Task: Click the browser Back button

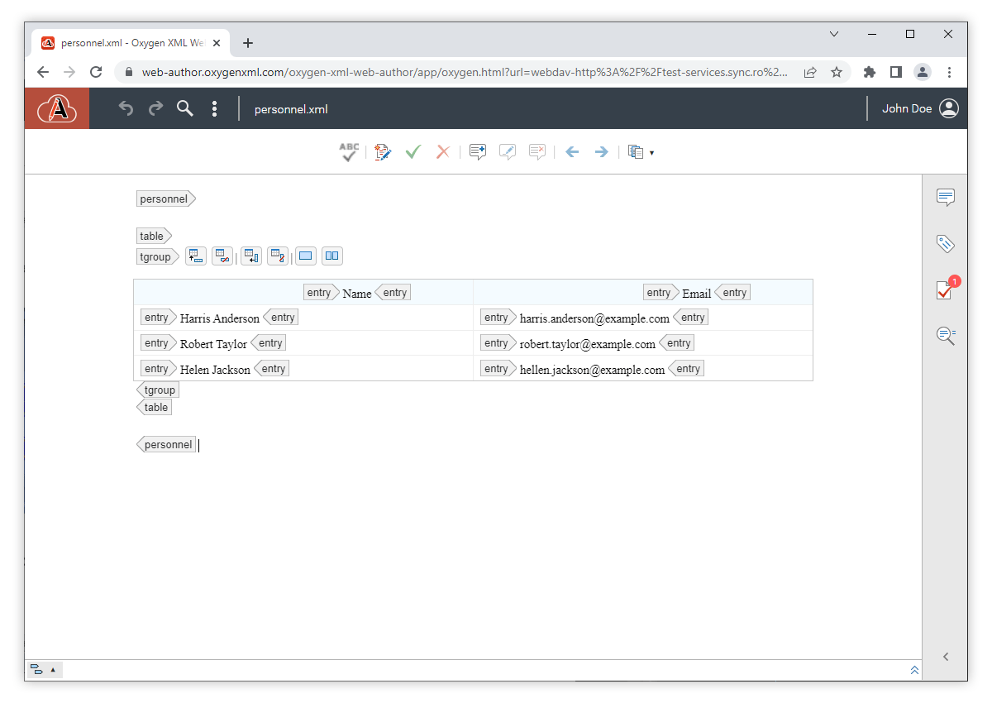Action: 43,72
